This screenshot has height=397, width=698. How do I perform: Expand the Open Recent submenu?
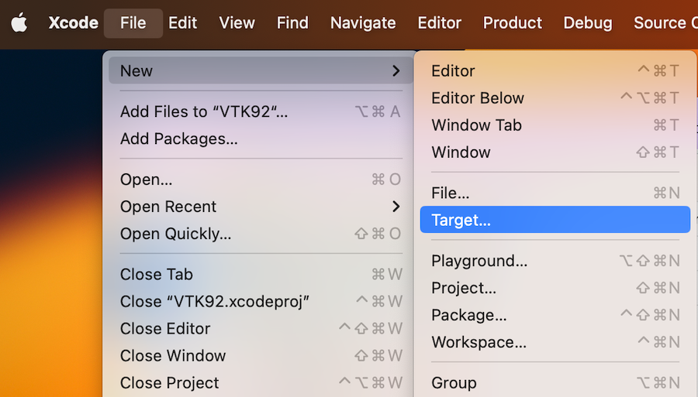coord(396,207)
